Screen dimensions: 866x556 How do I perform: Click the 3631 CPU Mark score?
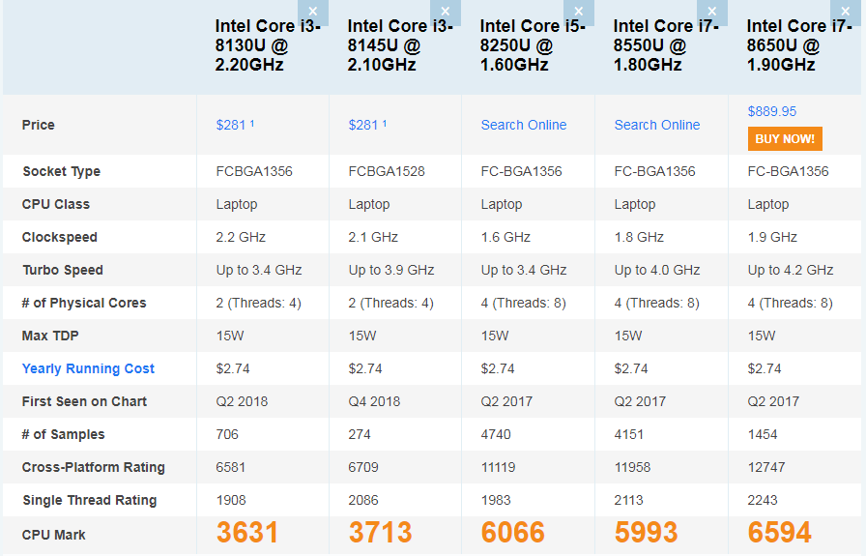[247, 533]
